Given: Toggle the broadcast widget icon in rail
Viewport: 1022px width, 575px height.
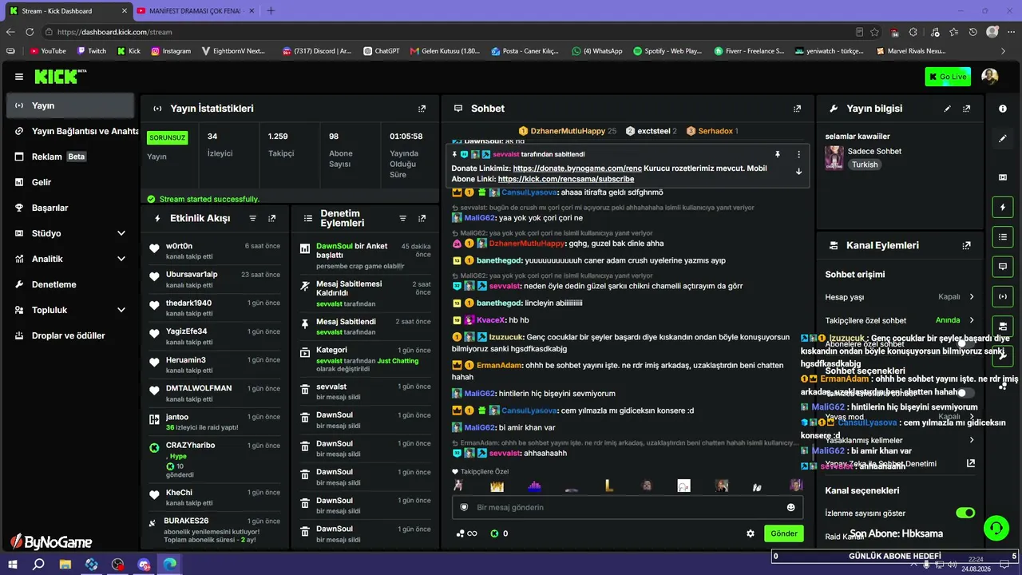Looking at the screenshot, I should 1003,296.
